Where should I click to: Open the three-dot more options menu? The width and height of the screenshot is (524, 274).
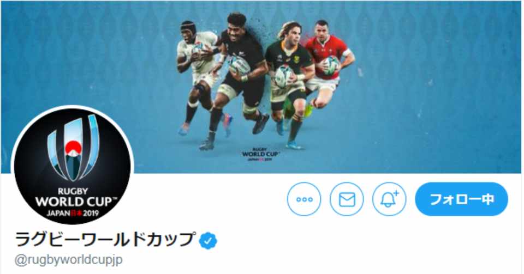tap(304, 199)
